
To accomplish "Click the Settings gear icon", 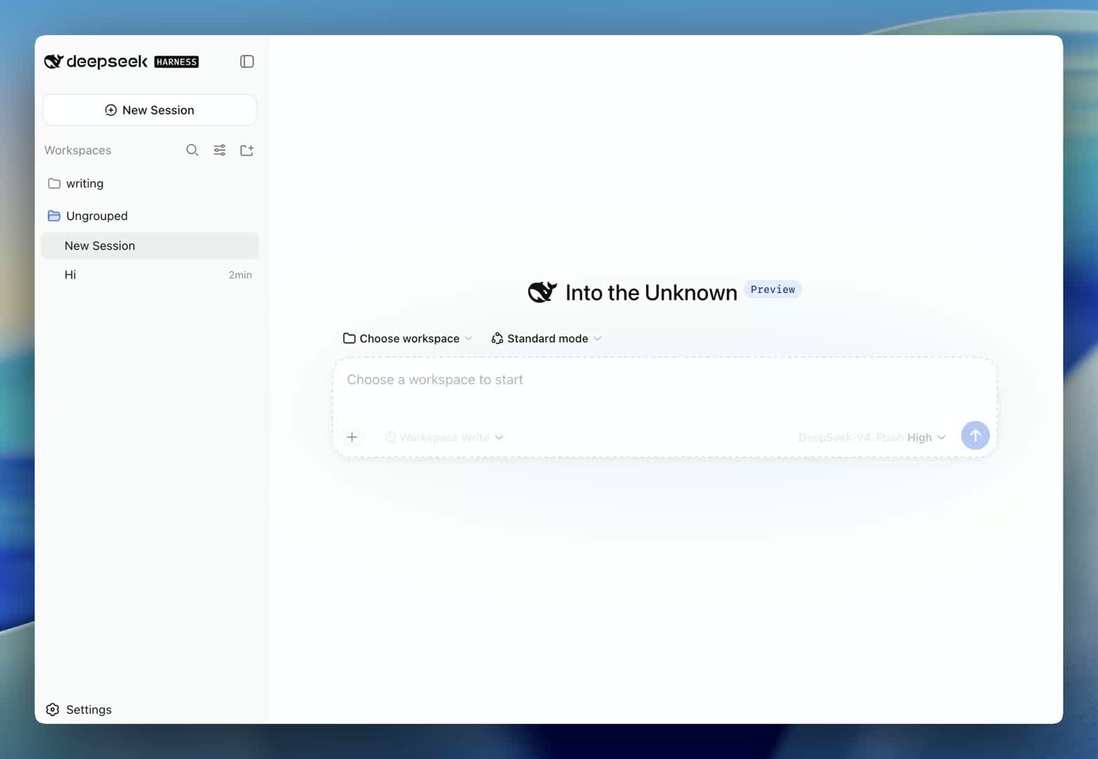I will click(x=53, y=710).
